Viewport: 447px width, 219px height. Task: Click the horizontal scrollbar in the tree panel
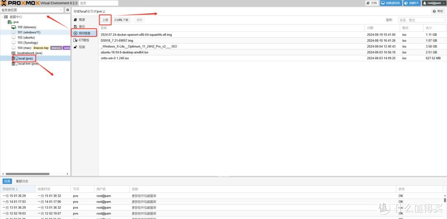[x=26, y=174]
